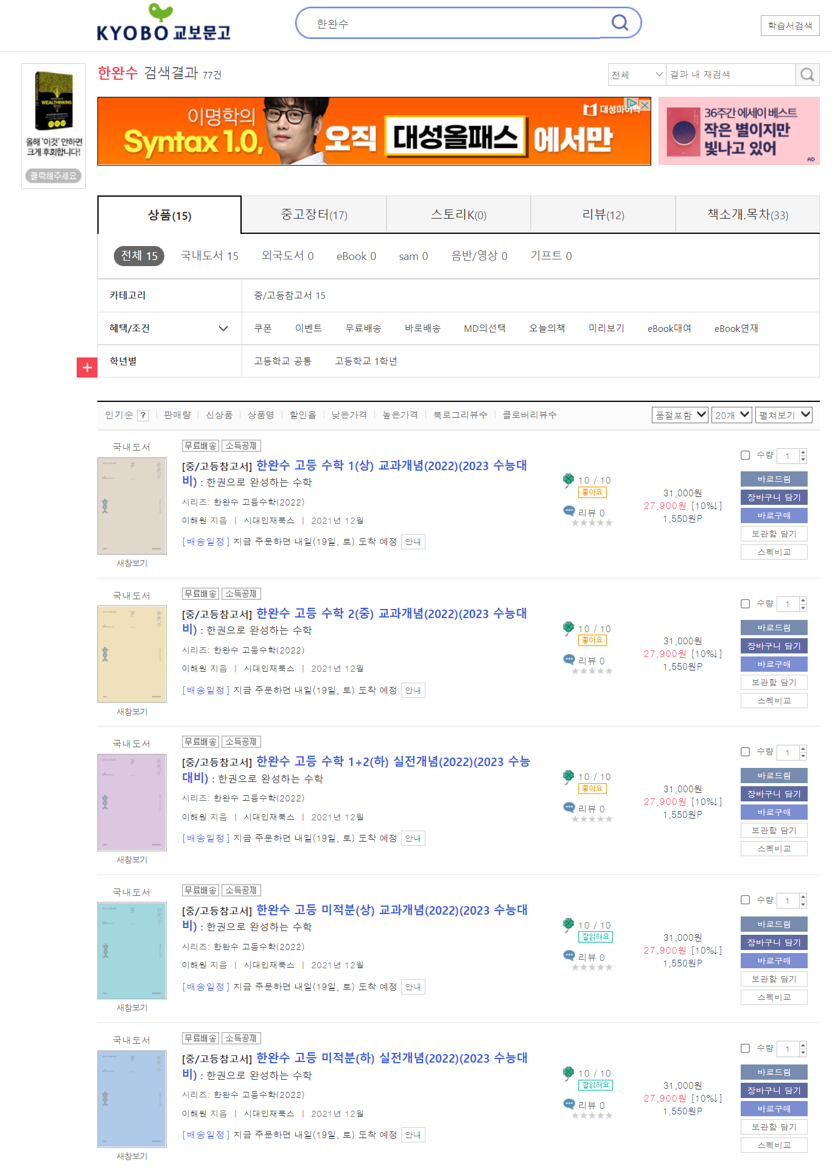The image size is (832, 1168).
Task: Close the Syntax 1.0 banner ad
Action: tap(645, 105)
